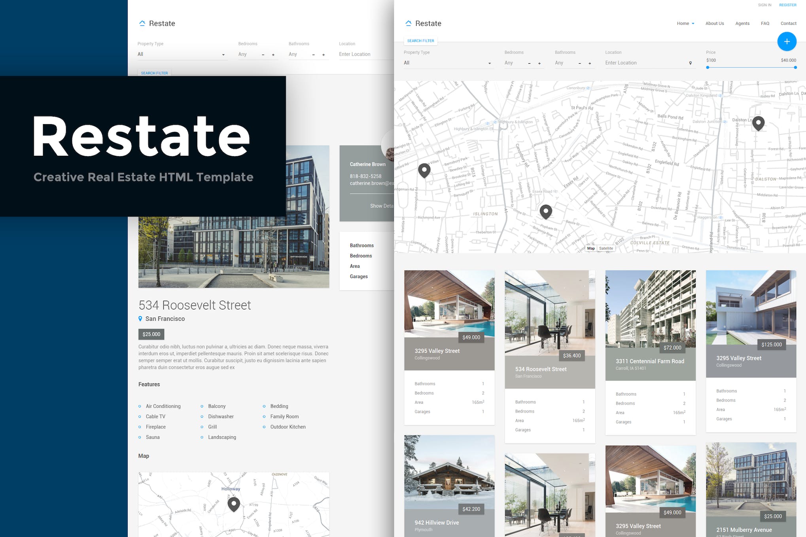806x537 pixels.
Task: Switch the map to Satellite view
Action: pos(606,248)
